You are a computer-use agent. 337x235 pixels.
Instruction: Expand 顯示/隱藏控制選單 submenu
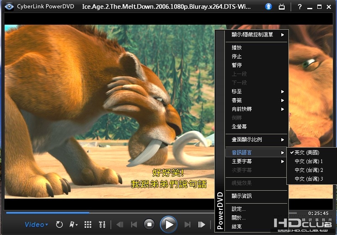pos(257,35)
